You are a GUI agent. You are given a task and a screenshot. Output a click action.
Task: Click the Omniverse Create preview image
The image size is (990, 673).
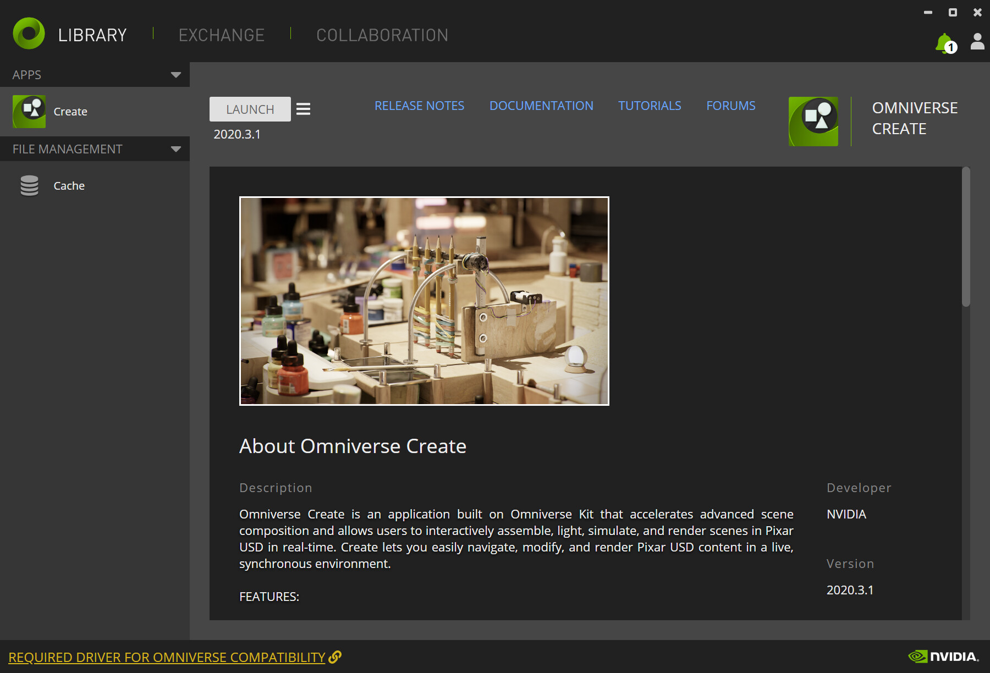tap(424, 301)
